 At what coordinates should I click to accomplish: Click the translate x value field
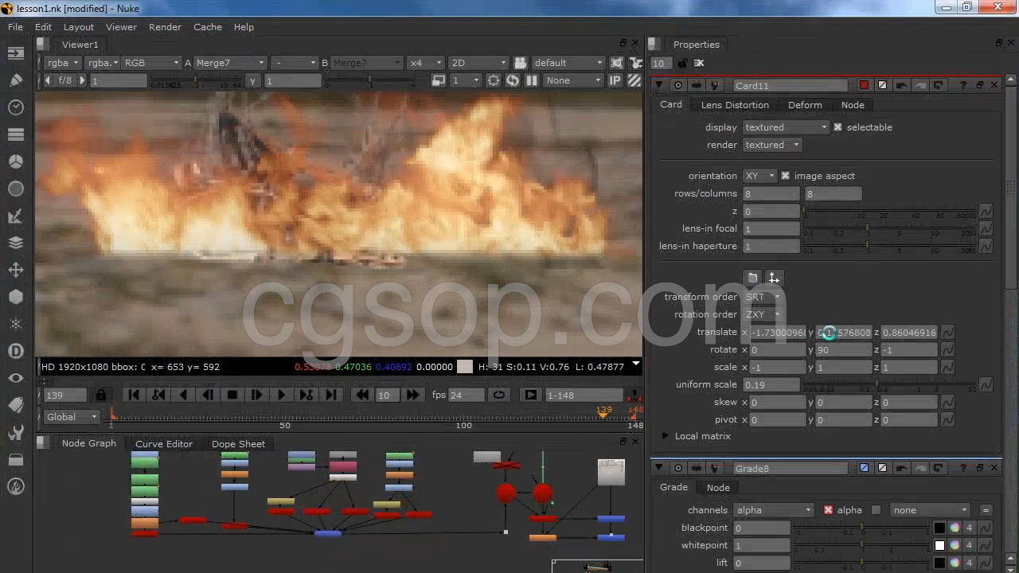click(778, 333)
